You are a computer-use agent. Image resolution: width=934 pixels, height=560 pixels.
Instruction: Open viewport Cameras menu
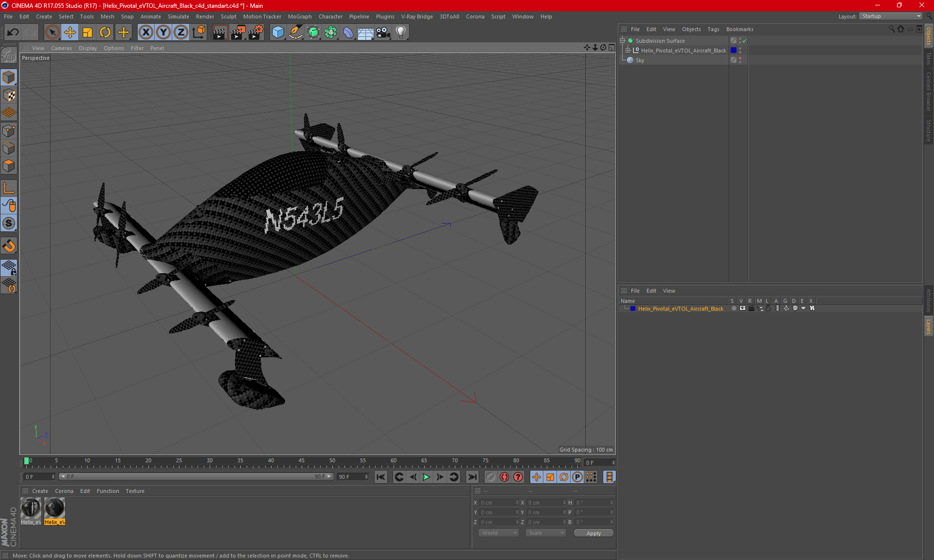tap(61, 48)
